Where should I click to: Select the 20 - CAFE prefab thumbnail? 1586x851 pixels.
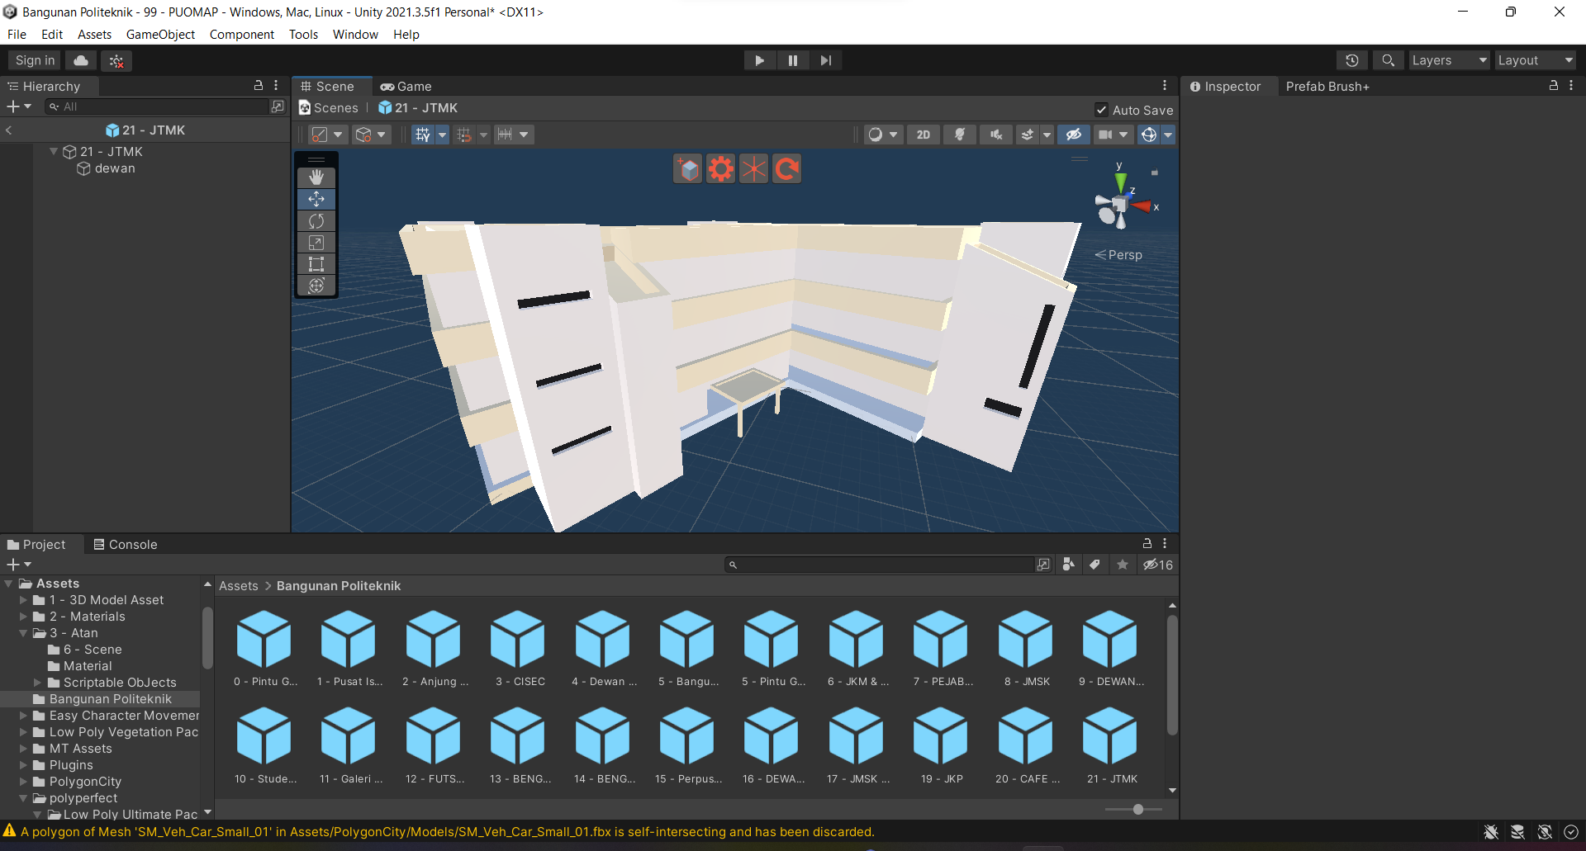tap(1026, 736)
